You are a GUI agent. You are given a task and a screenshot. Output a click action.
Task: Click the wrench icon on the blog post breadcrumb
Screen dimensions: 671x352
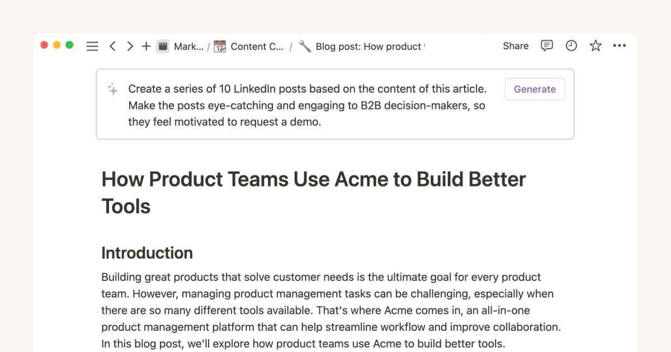pos(304,46)
